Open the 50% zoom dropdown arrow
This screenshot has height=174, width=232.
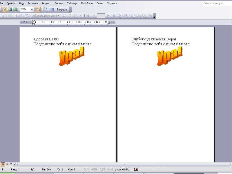[x=32, y=10]
